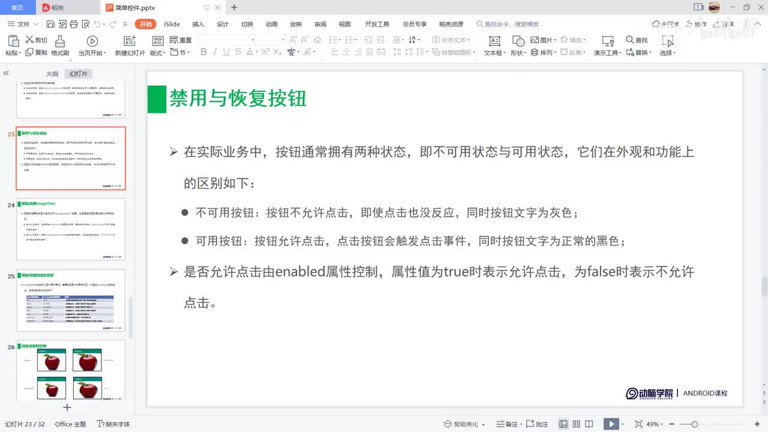The width and height of the screenshot is (768, 432).
Task: Open the Find (查找) tool
Action: click(637, 40)
